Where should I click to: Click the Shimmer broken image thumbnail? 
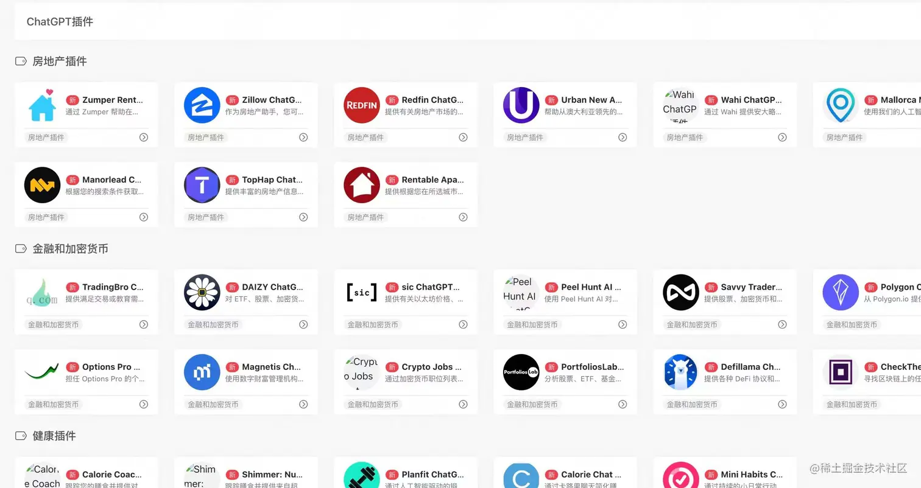click(x=202, y=475)
